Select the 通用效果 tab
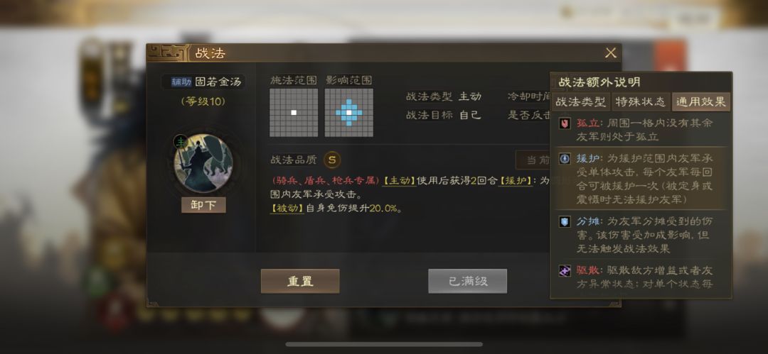 click(701, 101)
